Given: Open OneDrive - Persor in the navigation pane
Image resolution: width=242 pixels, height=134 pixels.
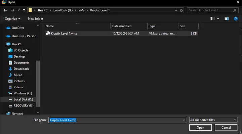Looking at the screenshot, I should coord(21,36).
